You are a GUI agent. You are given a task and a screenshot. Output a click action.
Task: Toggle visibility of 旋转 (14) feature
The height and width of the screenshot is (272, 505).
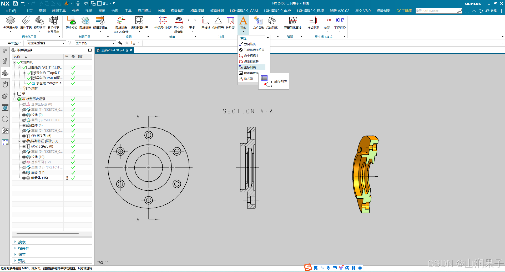pyautogui.click(x=24, y=173)
